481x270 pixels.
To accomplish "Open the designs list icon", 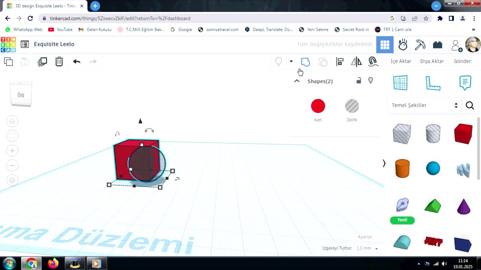I will point(25,44).
